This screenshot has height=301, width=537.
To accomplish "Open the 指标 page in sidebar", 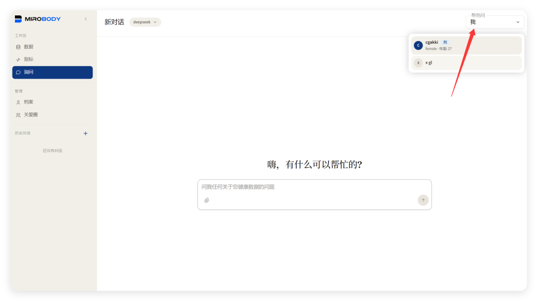I will click(52, 59).
